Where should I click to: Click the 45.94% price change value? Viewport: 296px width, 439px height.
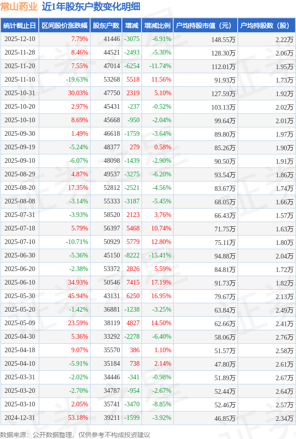pos(78,296)
